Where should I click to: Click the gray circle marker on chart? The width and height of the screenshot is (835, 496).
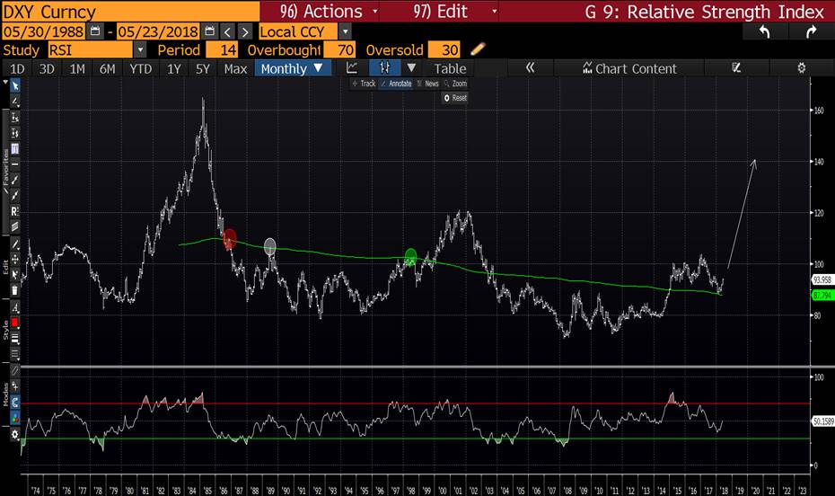click(x=270, y=245)
